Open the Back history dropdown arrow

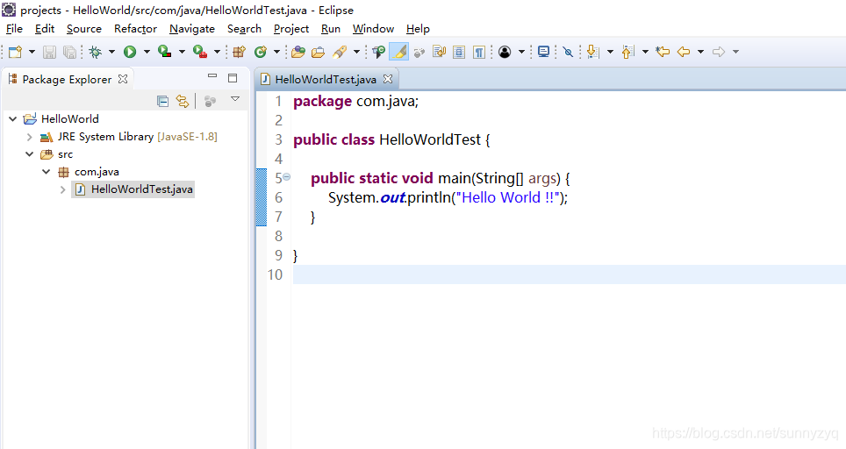pos(700,52)
